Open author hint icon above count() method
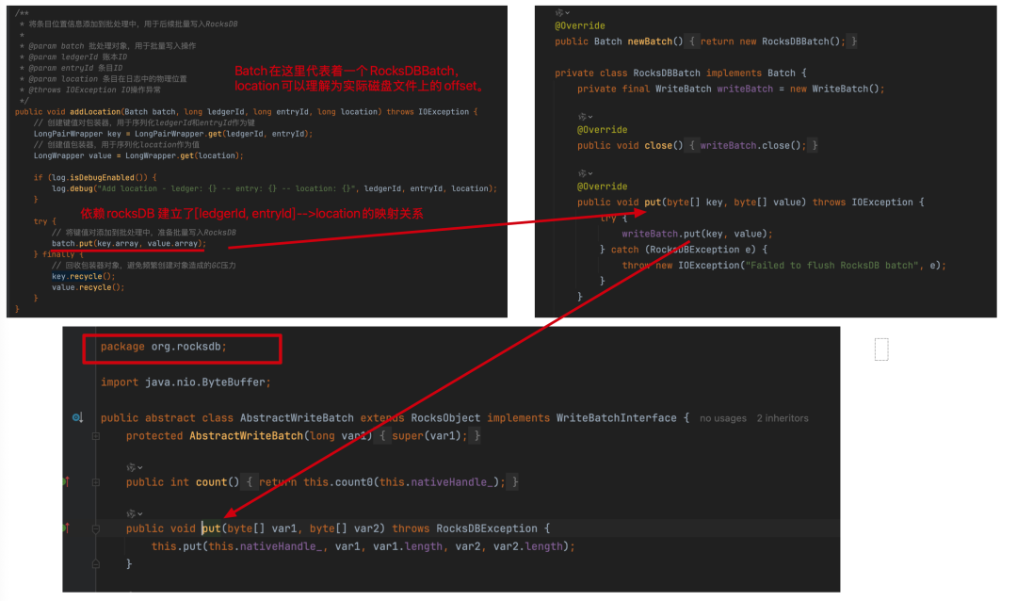1017x601 pixels. pos(135,467)
